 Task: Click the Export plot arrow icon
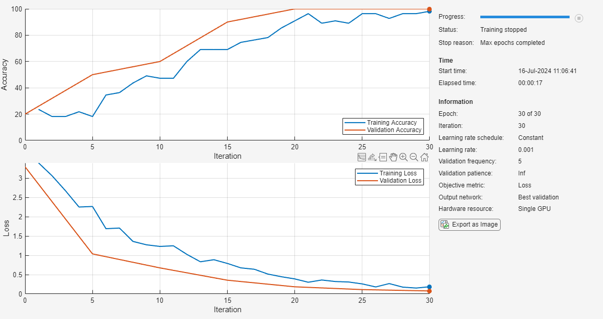pos(372,157)
